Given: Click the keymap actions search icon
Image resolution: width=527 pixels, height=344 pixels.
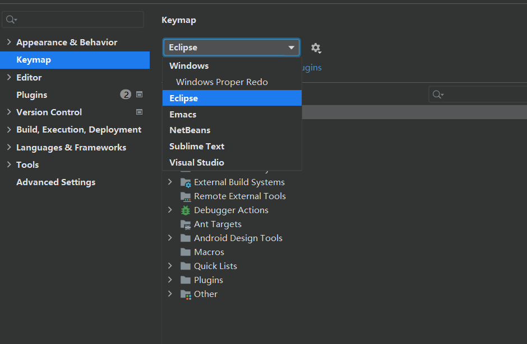Looking at the screenshot, I should point(438,95).
